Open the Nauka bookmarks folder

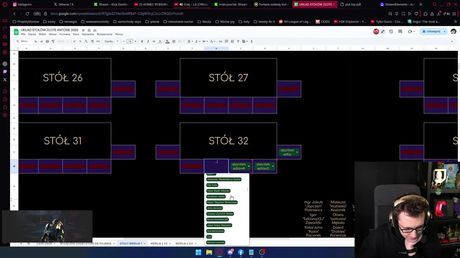204,21
